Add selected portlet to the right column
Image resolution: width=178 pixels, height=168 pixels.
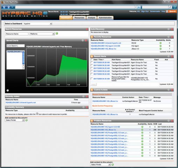[112, 164]
